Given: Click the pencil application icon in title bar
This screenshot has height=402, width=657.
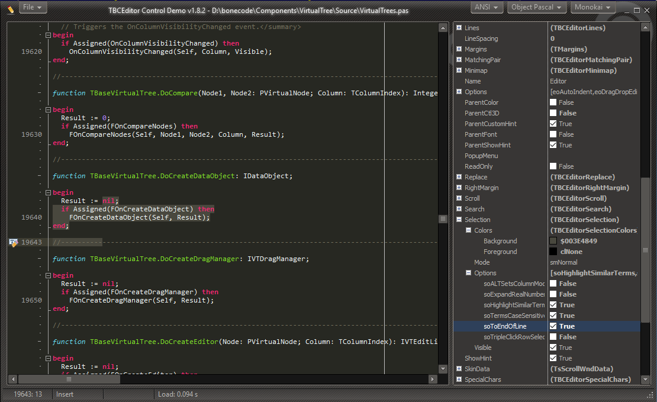Looking at the screenshot, I should [10, 8].
